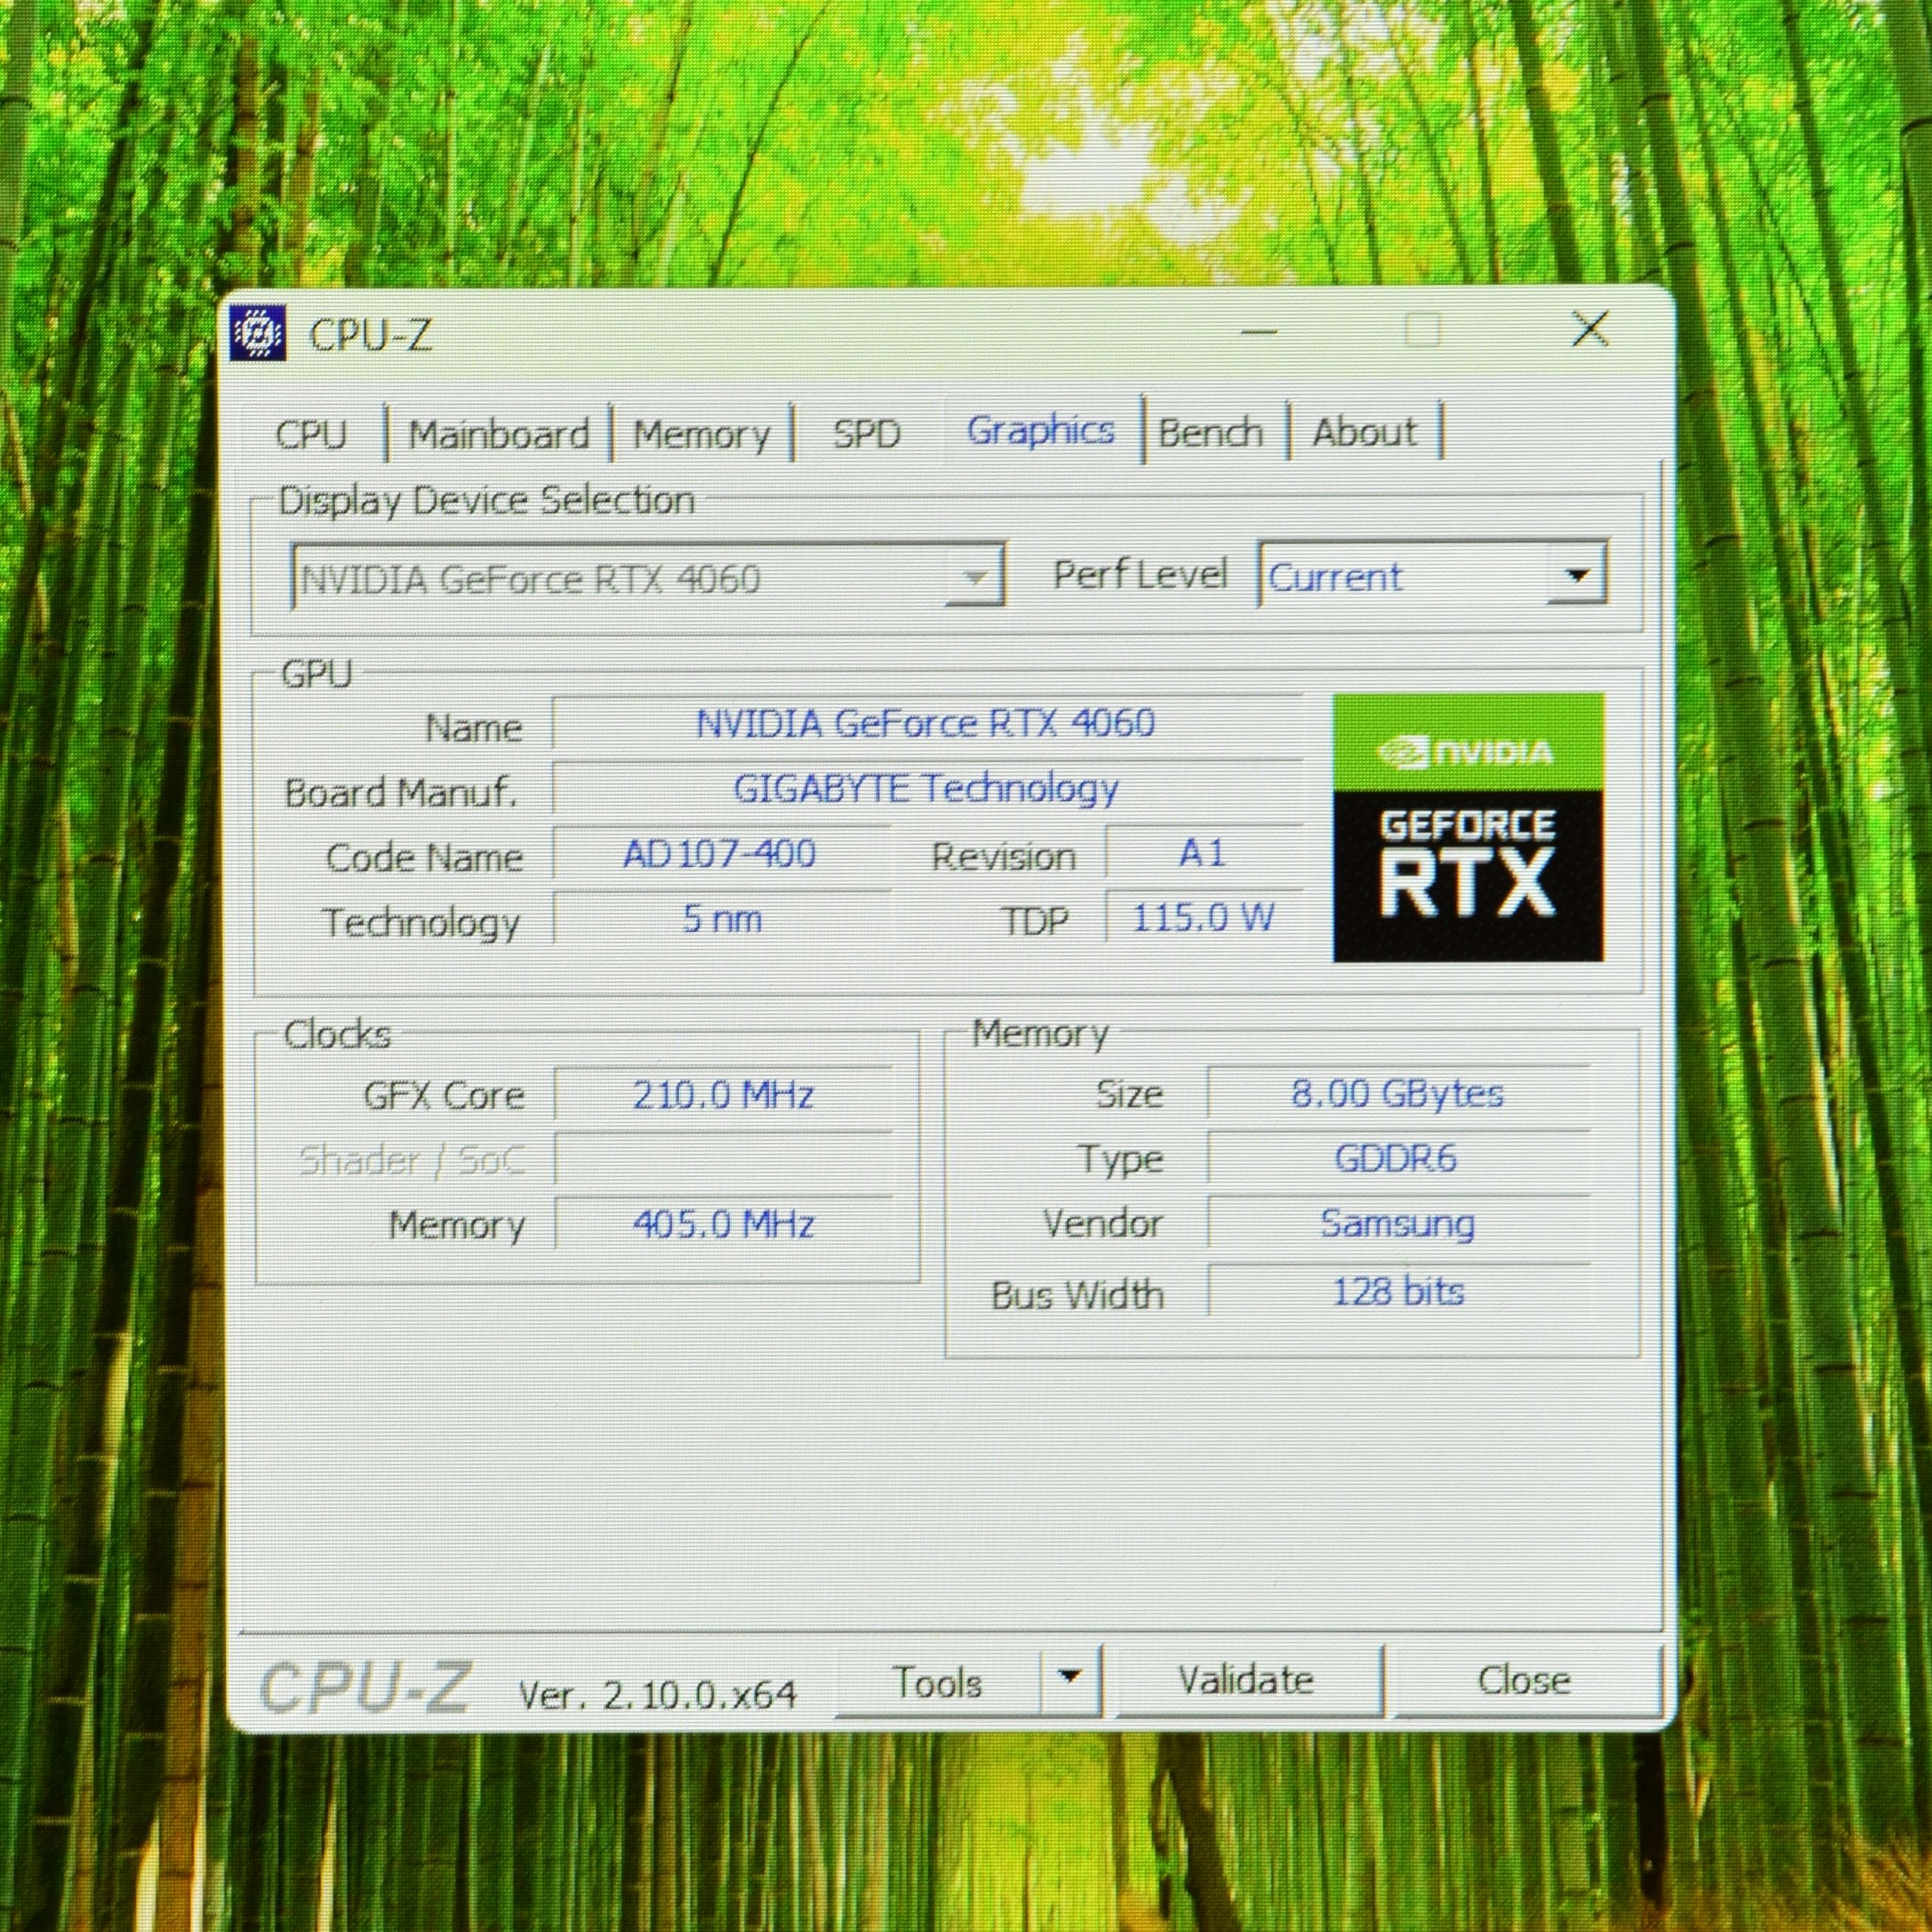This screenshot has width=1932, height=1932.
Task: Click the Board Manuf. label
Action: coord(401,793)
